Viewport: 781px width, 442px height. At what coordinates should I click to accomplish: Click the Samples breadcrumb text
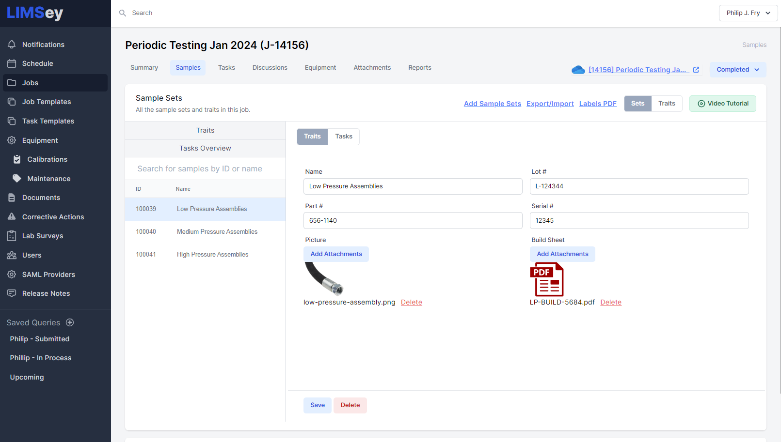[754, 45]
